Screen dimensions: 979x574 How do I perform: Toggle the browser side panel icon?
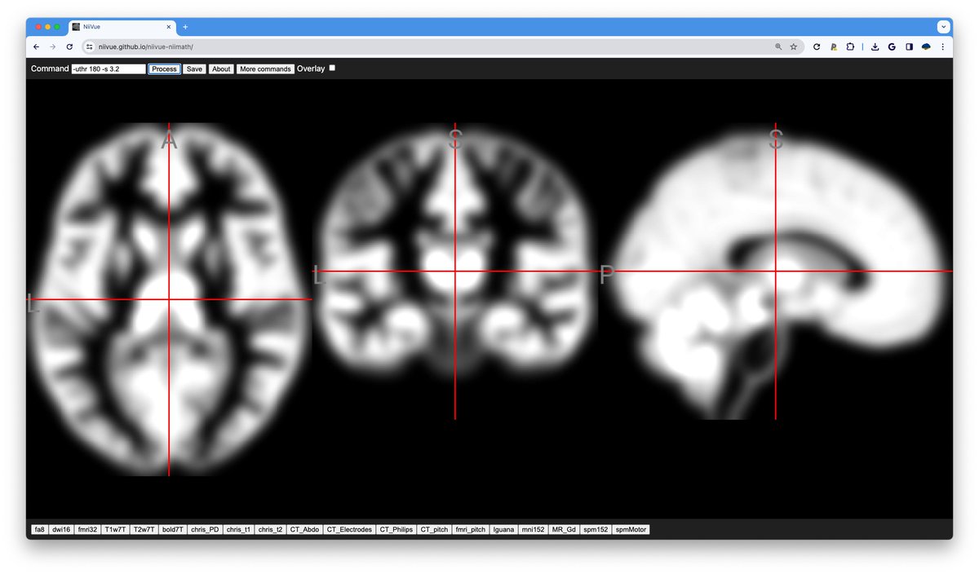point(909,46)
